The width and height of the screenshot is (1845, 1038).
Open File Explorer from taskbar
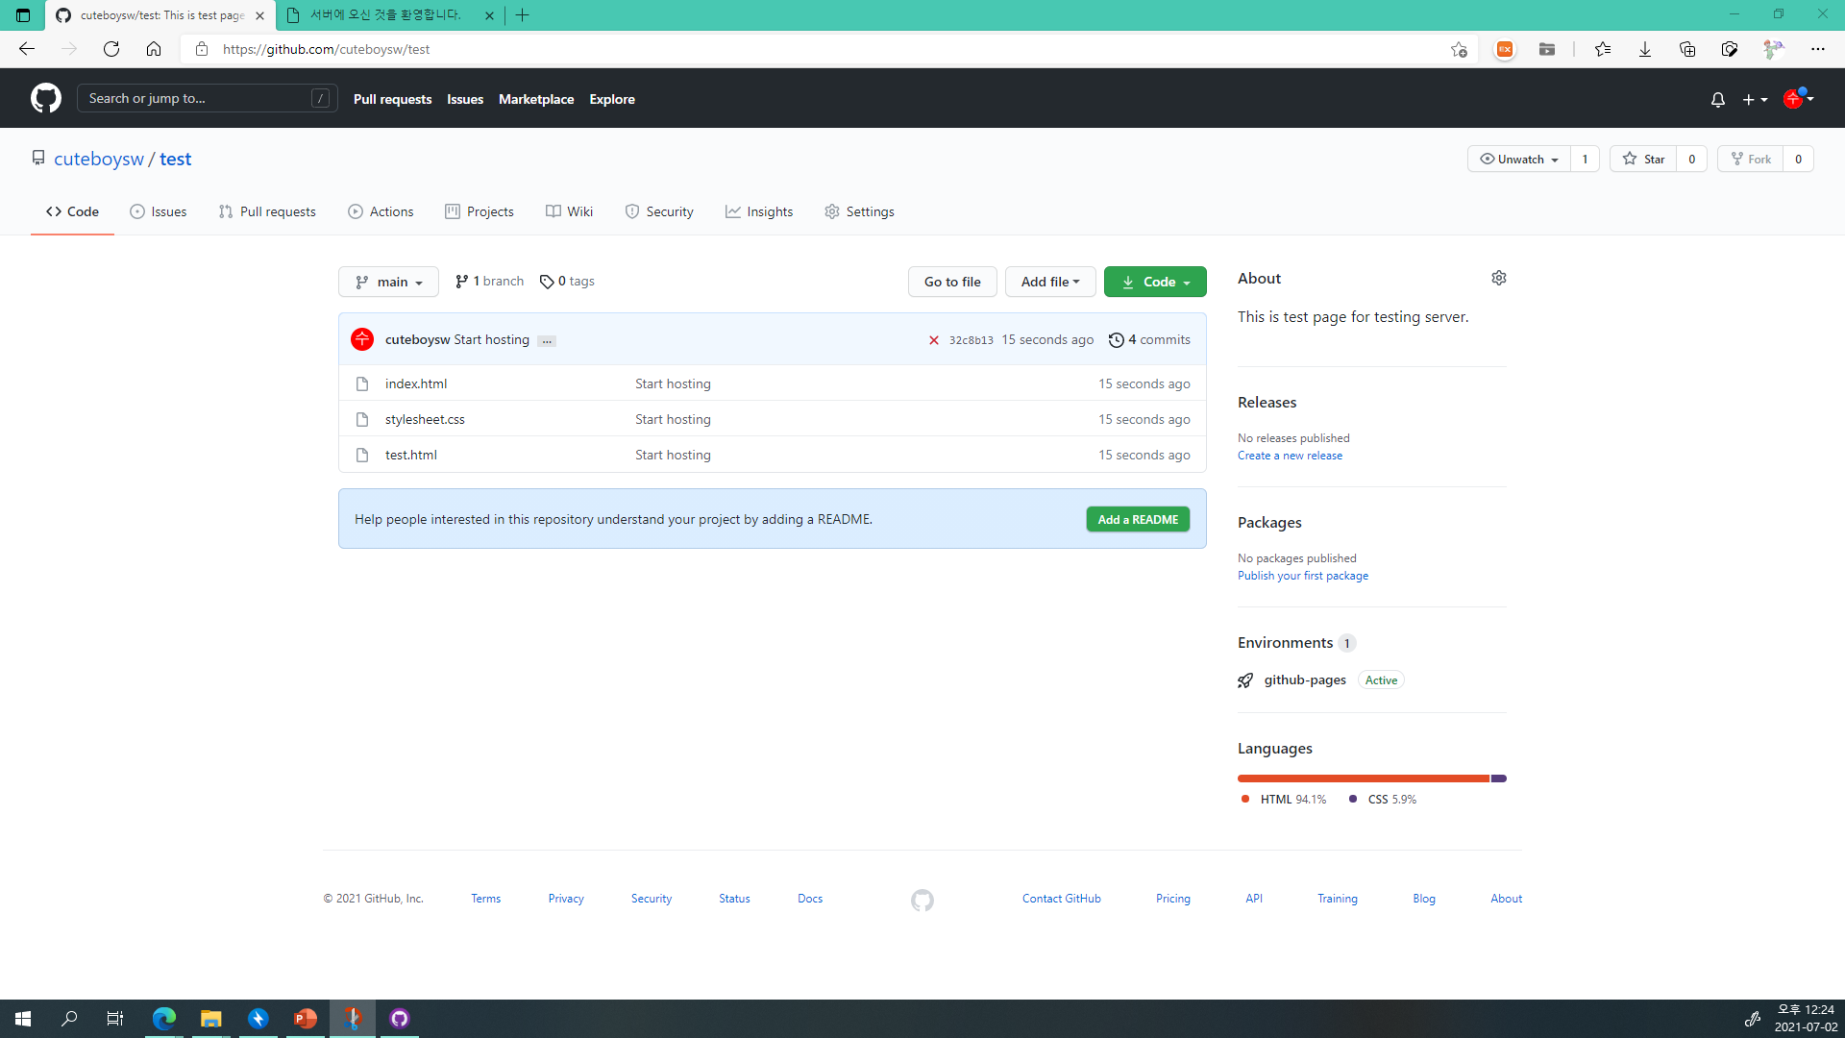(210, 1019)
